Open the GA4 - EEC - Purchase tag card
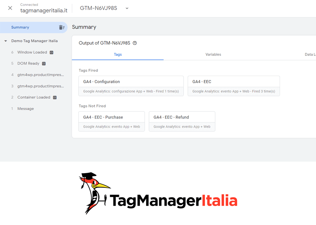The image size is (316, 225). point(112,121)
